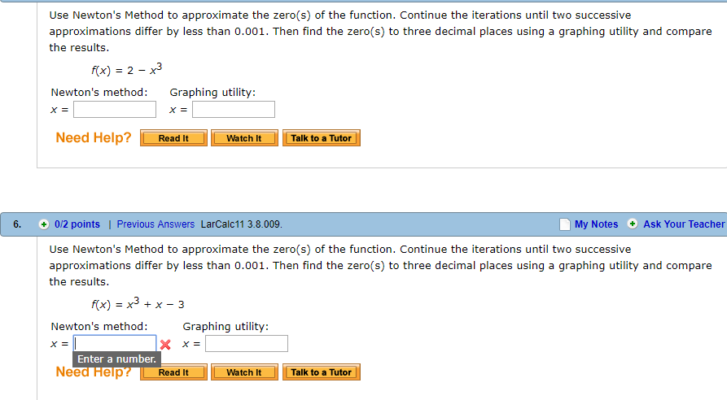The image size is (727, 400).
Task: Open the 0/2 points link
Action: pos(77,224)
